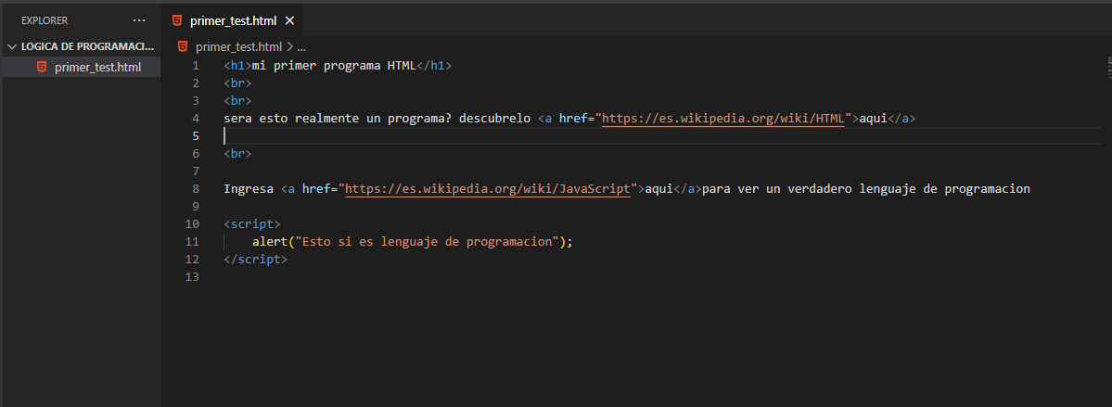Viewport: 1112px width, 407px height.
Task: Close the primer_test.html tab
Action: (288, 20)
